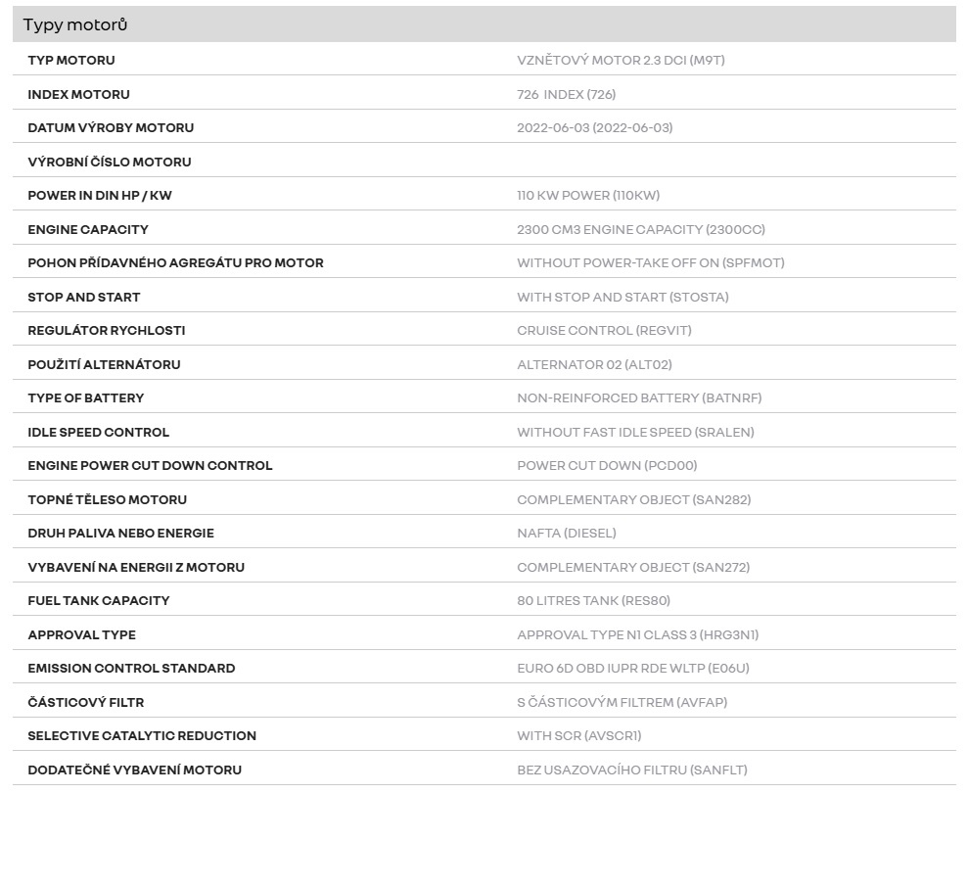Click the 110 KW POWER value

(x=588, y=195)
